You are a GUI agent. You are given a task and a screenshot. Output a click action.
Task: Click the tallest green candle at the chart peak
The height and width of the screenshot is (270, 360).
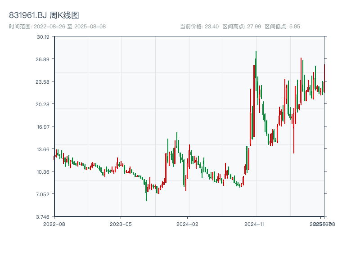[256, 71]
